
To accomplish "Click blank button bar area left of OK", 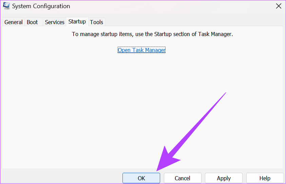I will pos(61,178).
